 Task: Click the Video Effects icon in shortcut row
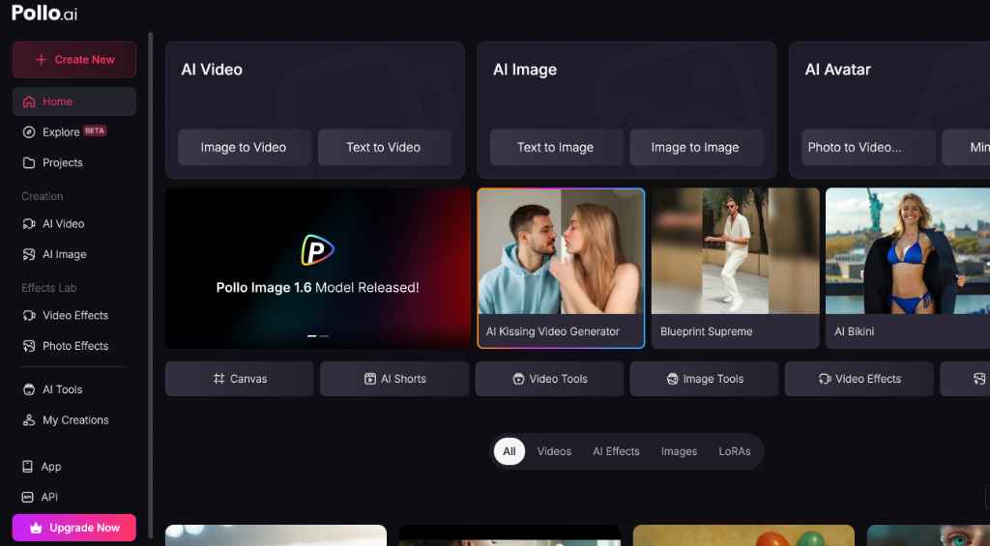click(x=825, y=379)
